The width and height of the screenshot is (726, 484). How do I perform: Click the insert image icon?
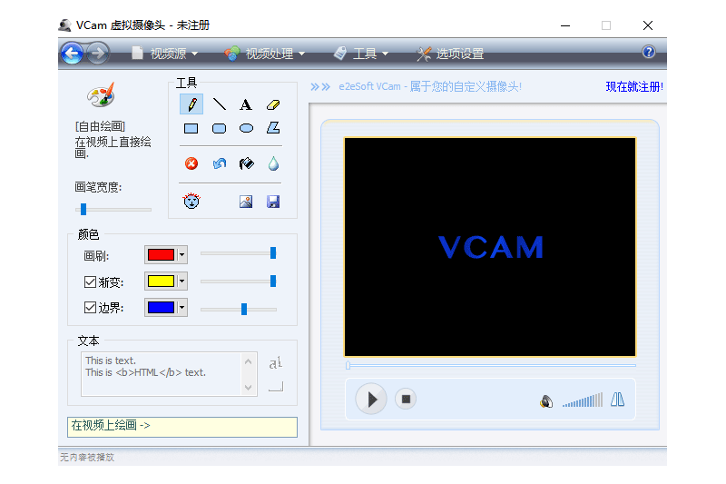tap(246, 202)
